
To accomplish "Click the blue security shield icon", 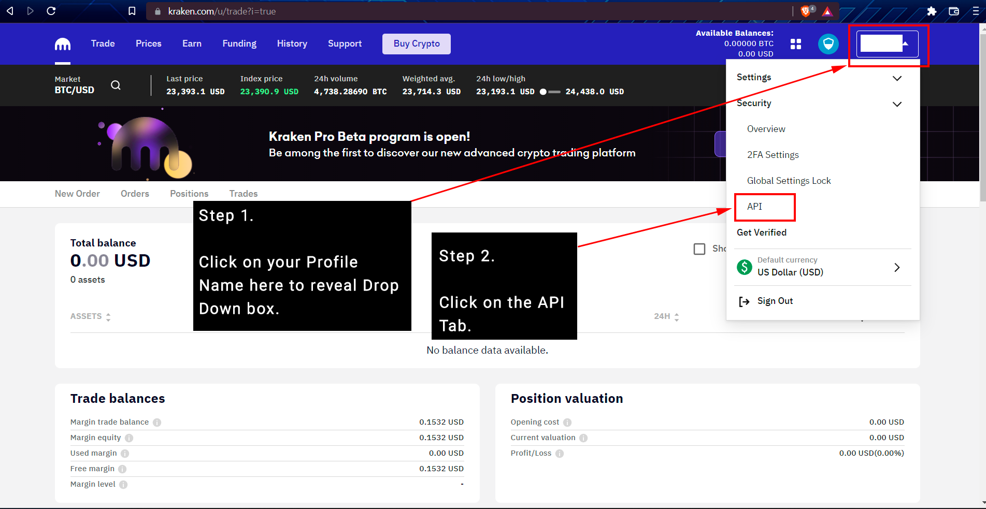I will tap(828, 44).
